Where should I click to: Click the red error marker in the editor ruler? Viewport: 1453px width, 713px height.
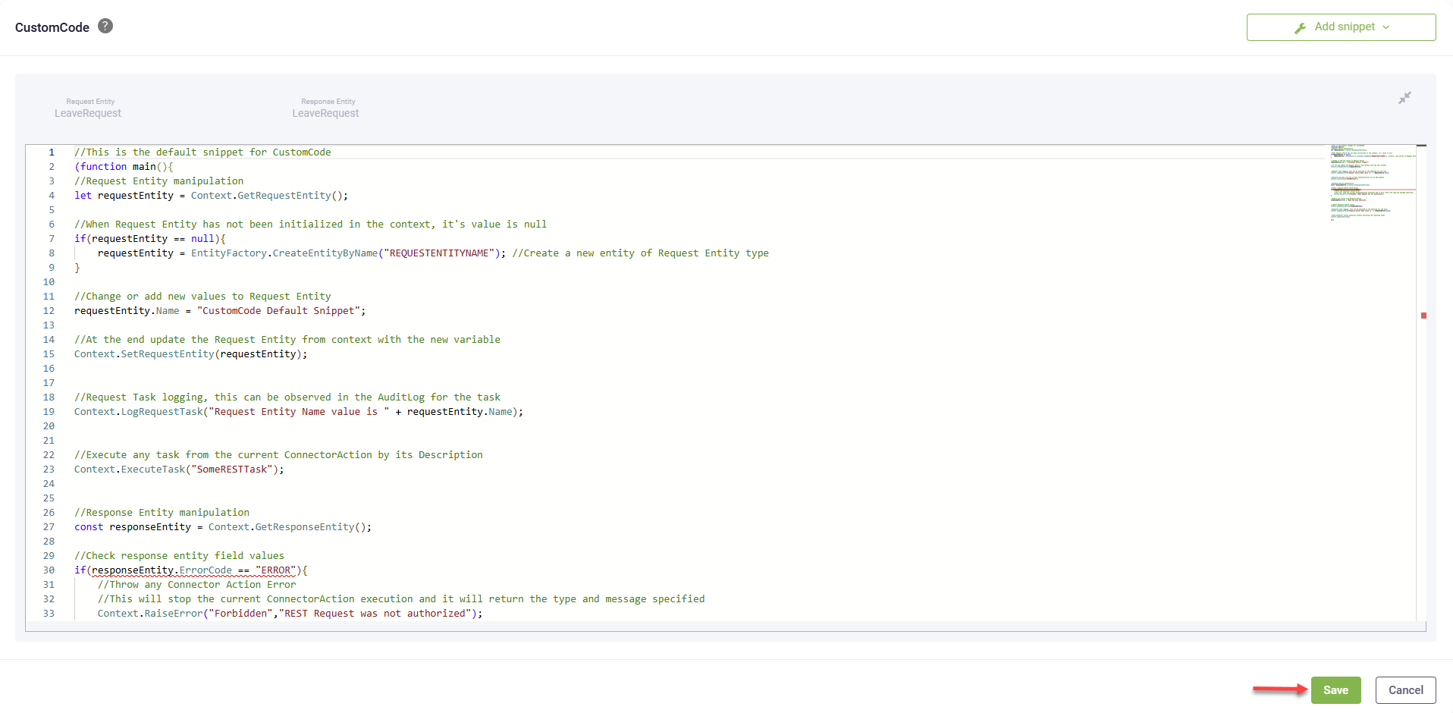(1423, 316)
